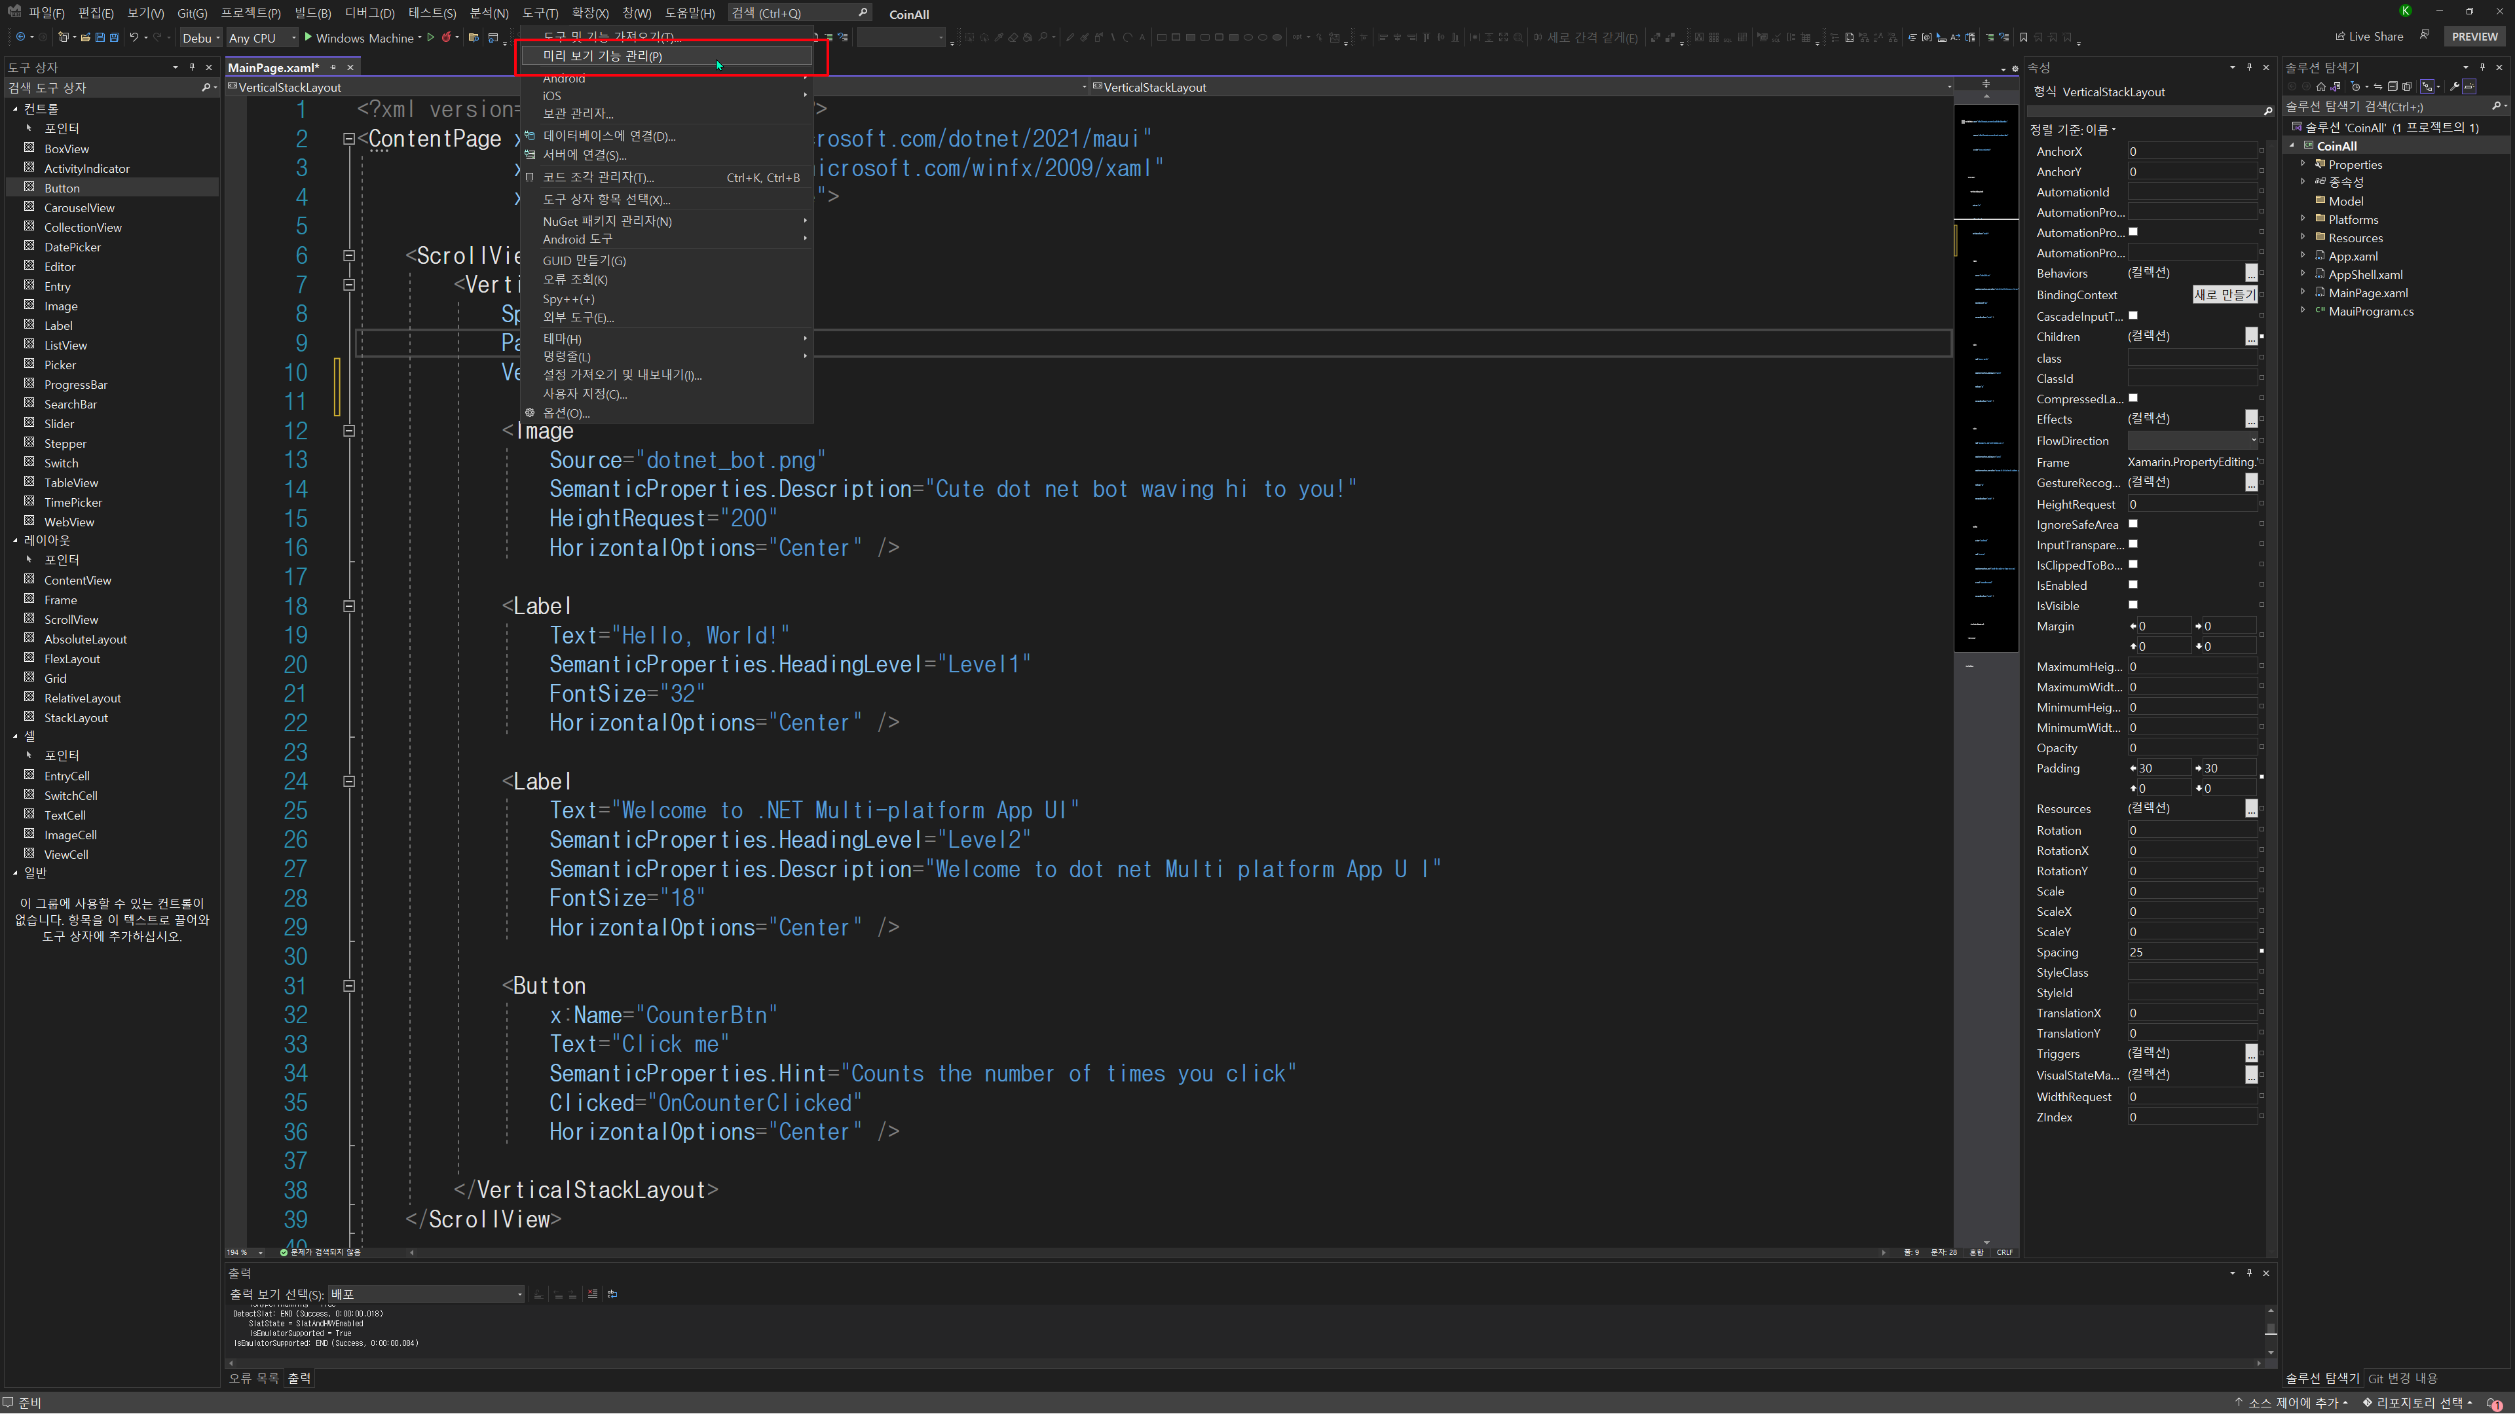Click the Solution Explorer home icon
Image resolution: width=2515 pixels, height=1414 pixels.
pos(2320,87)
